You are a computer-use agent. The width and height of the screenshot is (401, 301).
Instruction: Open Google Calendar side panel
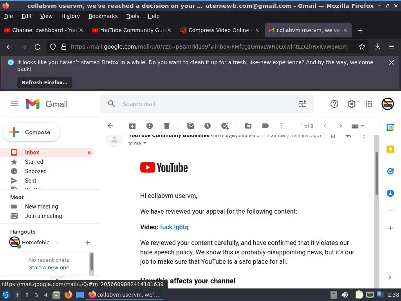(x=390, y=127)
